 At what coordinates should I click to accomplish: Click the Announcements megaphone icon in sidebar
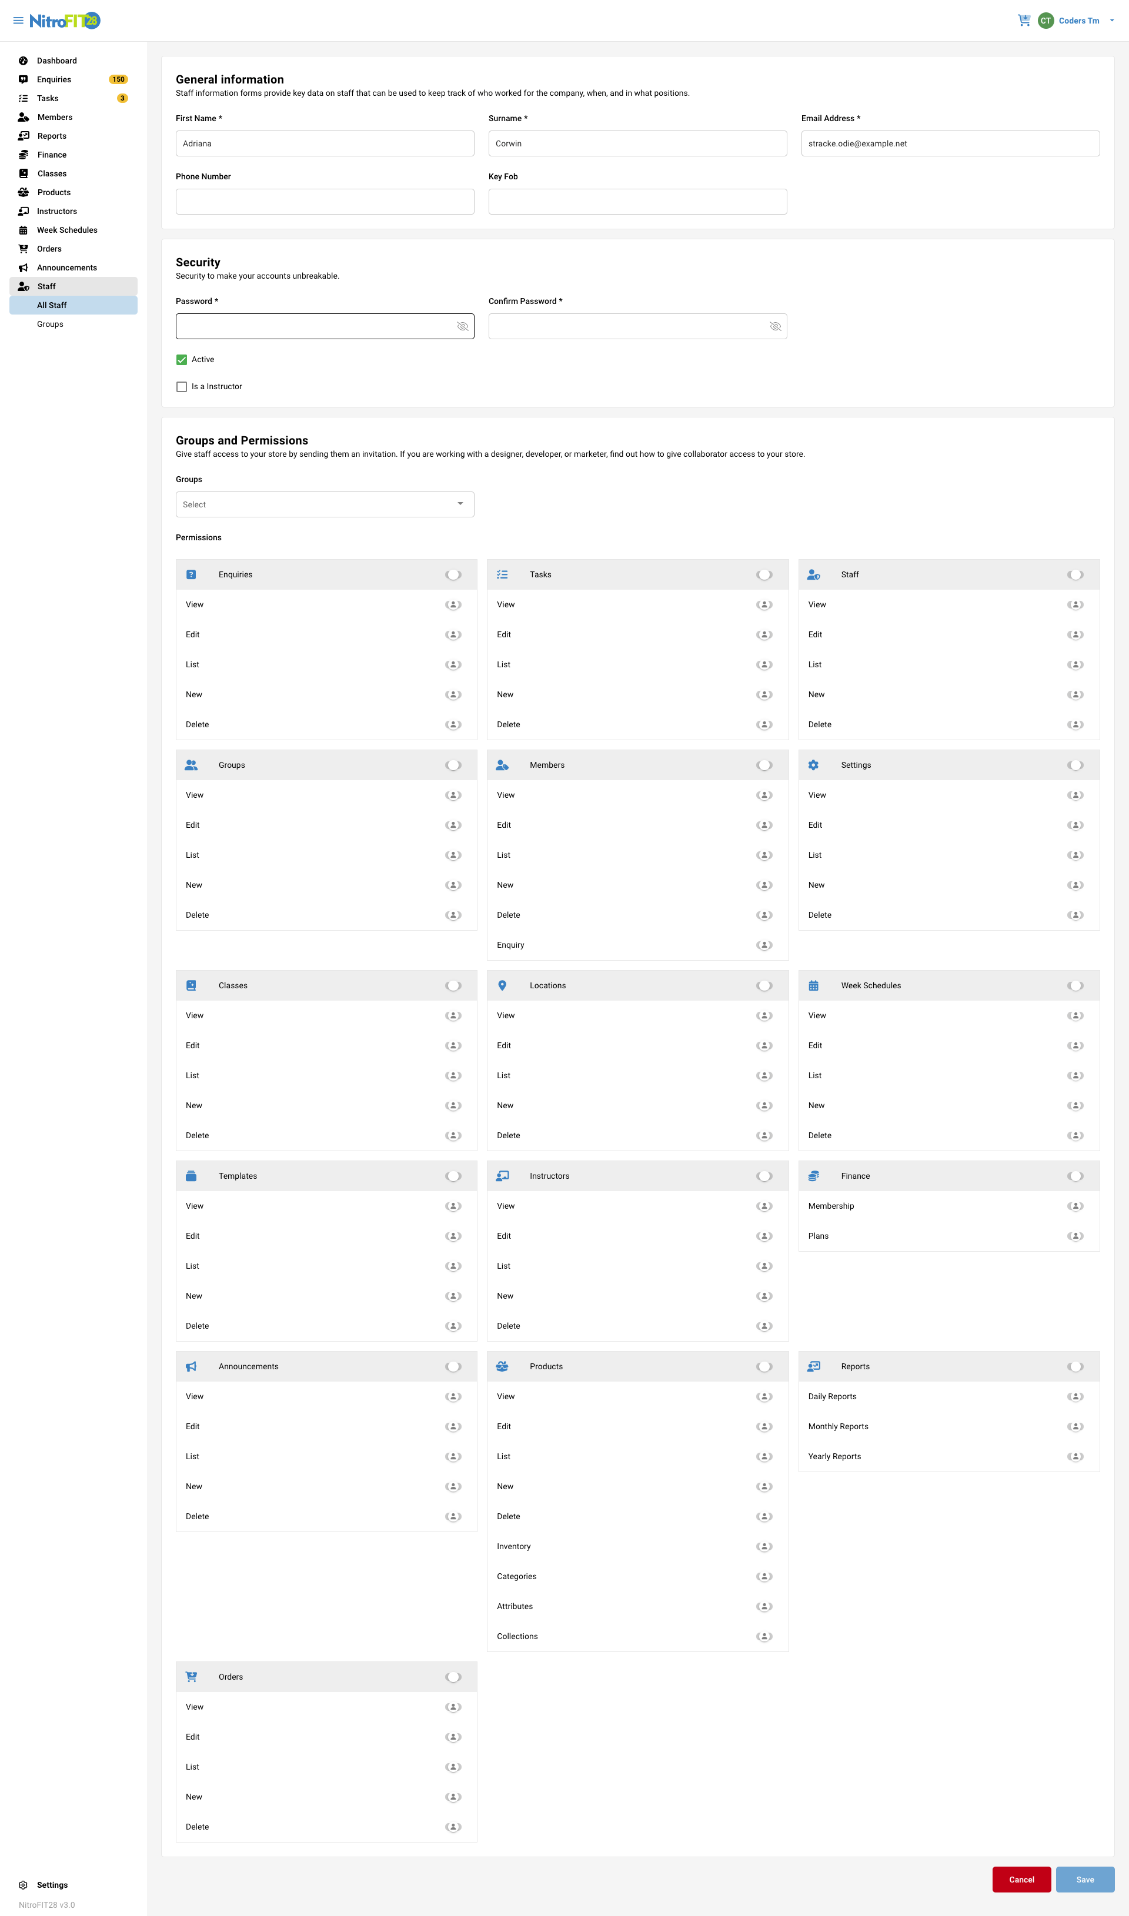[24, 267]
